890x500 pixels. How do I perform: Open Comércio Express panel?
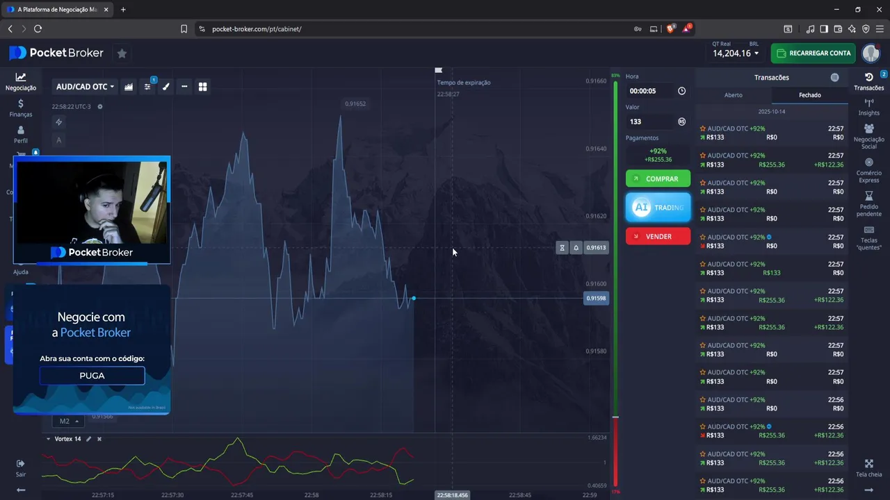(868, 170)
